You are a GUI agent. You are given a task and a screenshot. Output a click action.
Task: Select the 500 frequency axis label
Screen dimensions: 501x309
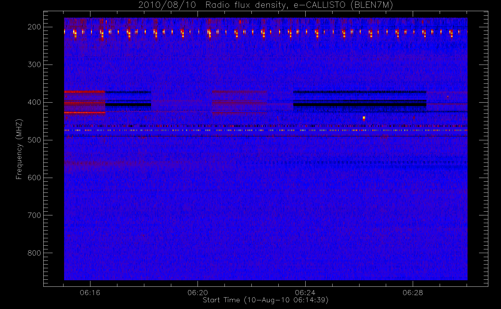pyautogui.click(x=34, y=140)
